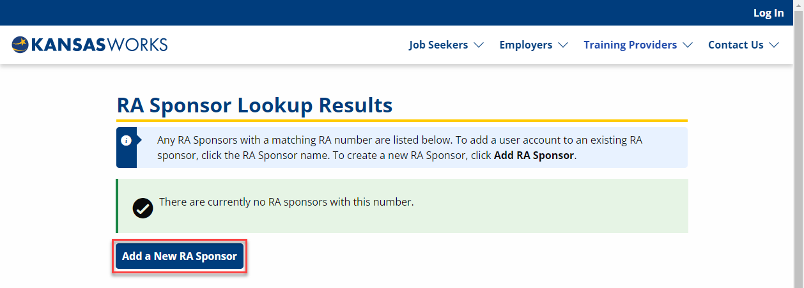Click the no RA sponsors message text
The height and width of the screenshot is (288, 804).
(286, 202)
